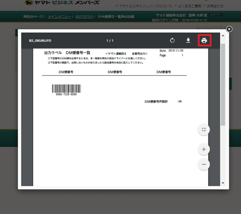Open the よくあるご質問 link
241x214 pixels.
(190, 6)
